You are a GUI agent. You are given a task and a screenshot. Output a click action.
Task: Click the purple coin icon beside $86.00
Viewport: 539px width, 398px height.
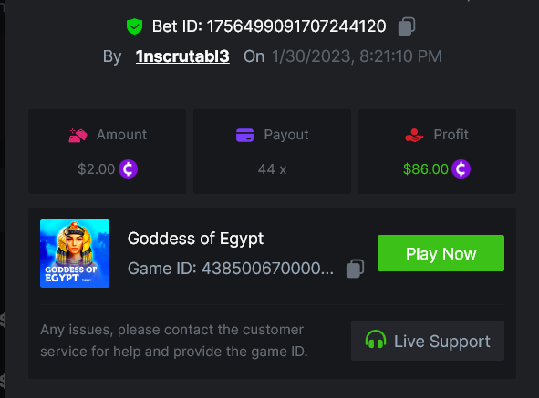pos(461,169)
